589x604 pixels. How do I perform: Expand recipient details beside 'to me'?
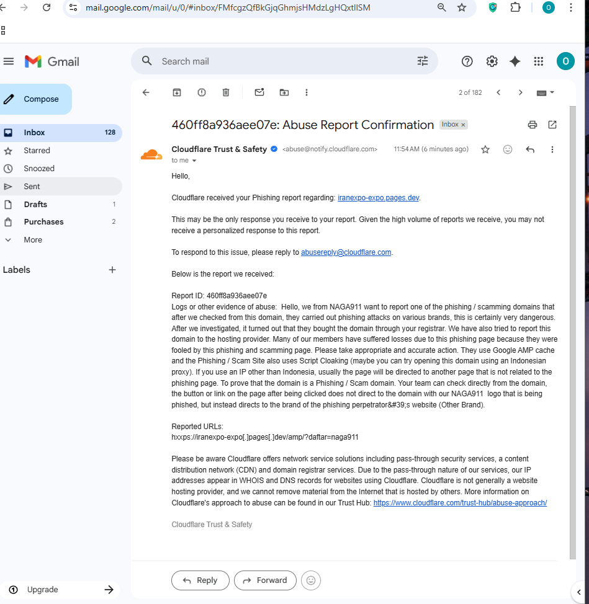(x=194, y=161)
